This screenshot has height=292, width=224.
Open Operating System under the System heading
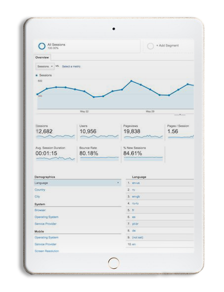pos(46,217)
